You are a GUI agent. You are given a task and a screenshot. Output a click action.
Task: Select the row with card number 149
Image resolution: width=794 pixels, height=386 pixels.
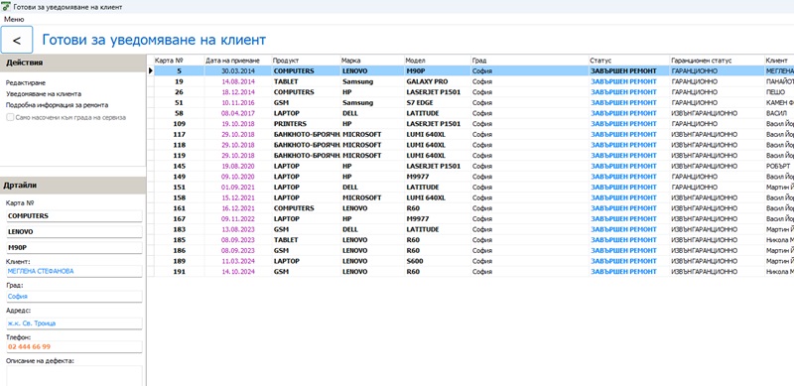(x=470, y=177)
